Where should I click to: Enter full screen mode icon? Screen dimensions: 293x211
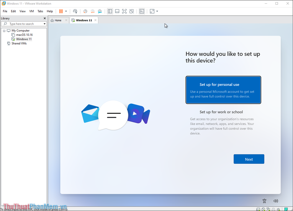(x=124, y=11)
